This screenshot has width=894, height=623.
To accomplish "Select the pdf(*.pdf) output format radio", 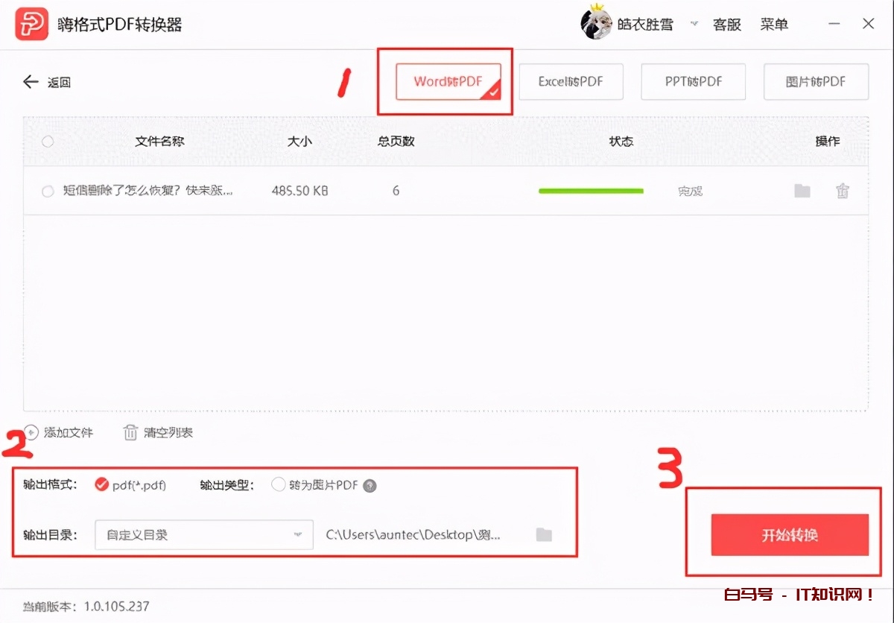I will pos(101,484).
